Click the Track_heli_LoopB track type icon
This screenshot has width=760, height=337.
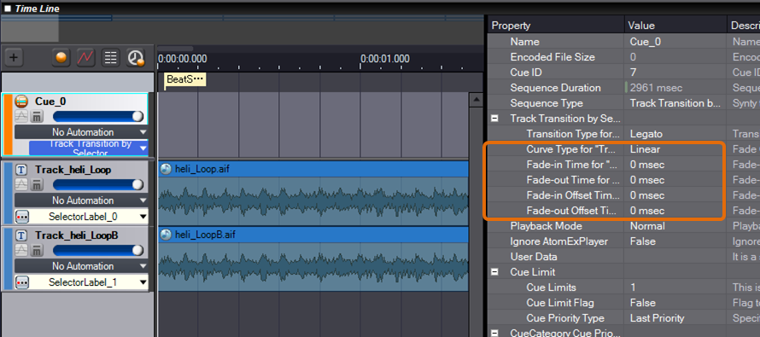tap(22, 235)
